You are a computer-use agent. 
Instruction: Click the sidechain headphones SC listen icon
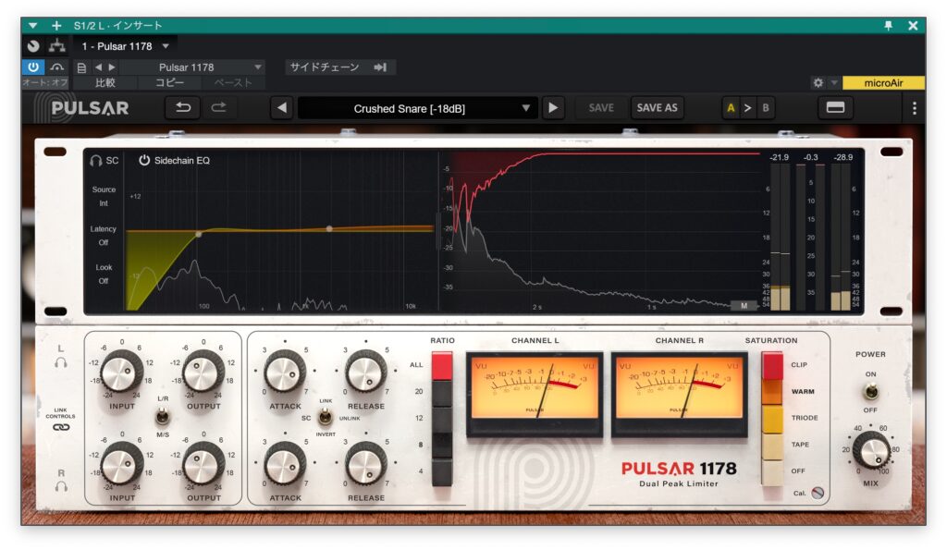click(95, 161)
